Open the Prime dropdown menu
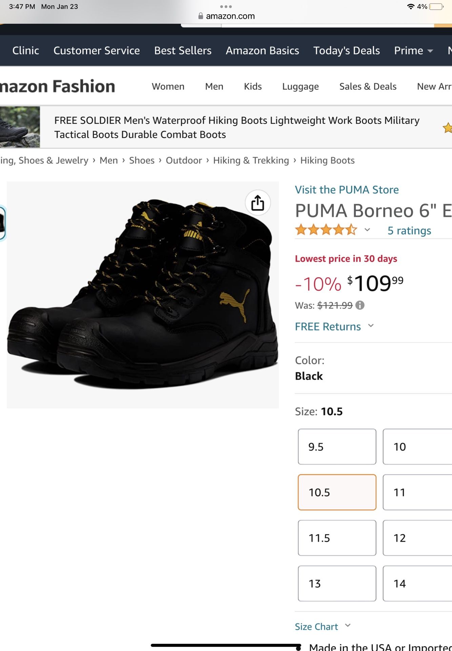452x651 pixels. coord(413,51)
